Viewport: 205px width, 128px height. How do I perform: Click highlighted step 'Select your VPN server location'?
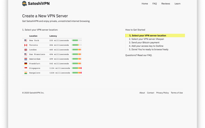pos(155,36)
